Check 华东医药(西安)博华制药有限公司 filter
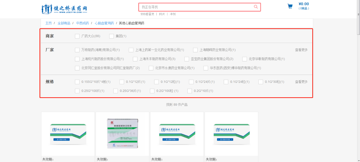360x162 pixels. click(206, 68)
